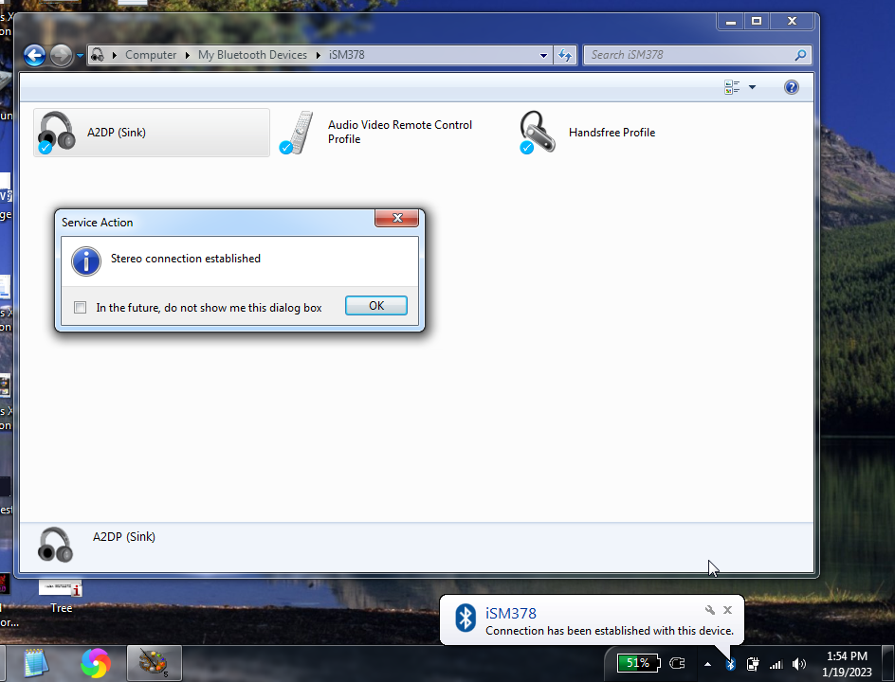Screen dimensions: 895x682
Task: Click the 51% battery indicator
Action: (x=638, y=663)
